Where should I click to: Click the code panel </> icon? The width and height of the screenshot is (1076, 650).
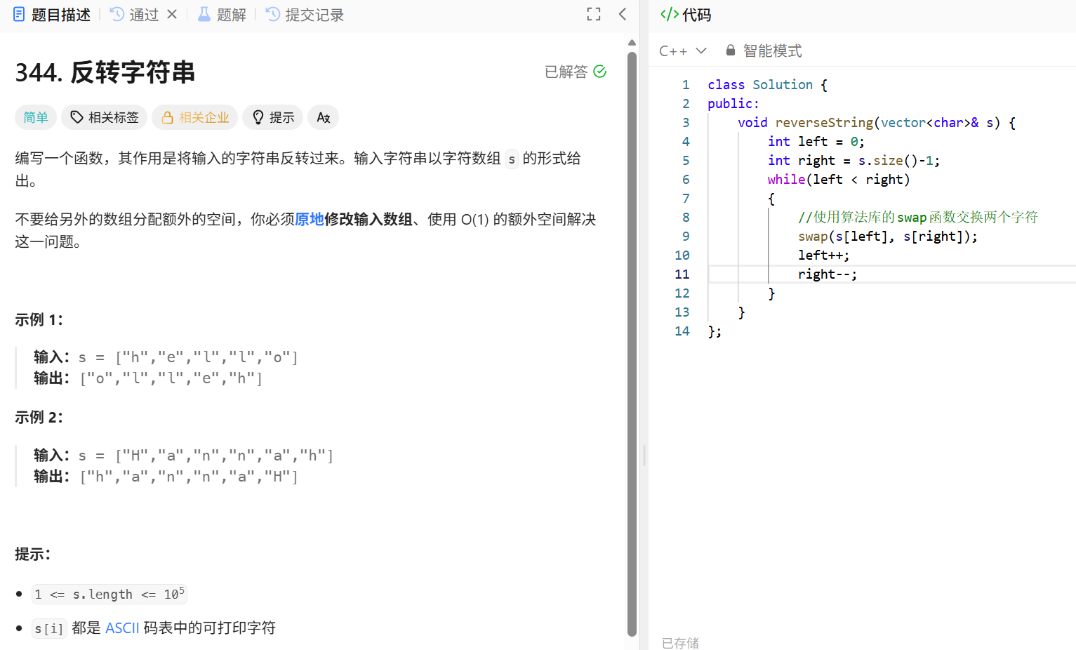668,14
